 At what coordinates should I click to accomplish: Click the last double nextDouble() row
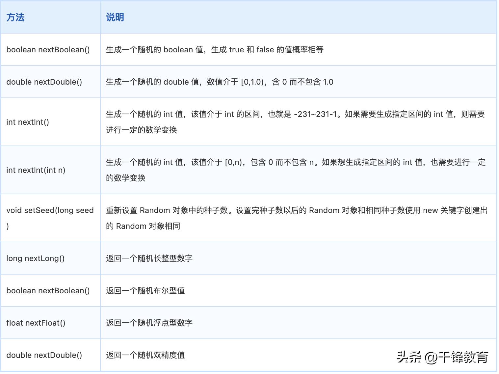(x=44, y=355)
